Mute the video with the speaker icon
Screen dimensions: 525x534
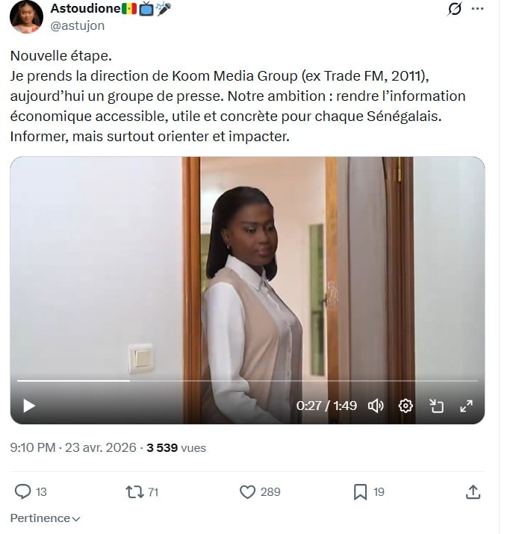coord(376,406)
